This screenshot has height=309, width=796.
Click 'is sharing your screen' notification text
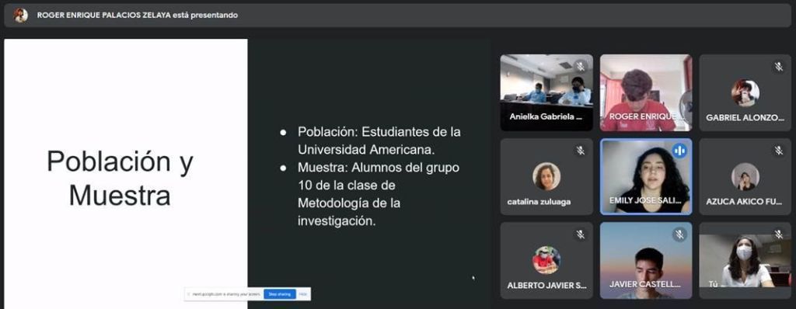(x=225, y=294)
